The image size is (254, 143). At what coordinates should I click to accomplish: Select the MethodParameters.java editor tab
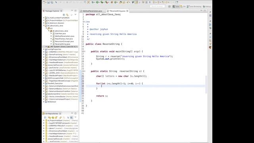92,11
